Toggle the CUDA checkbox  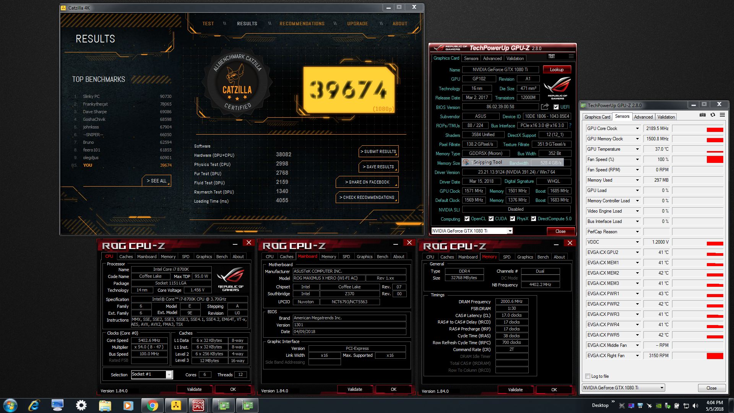click(x=491, y=219)
